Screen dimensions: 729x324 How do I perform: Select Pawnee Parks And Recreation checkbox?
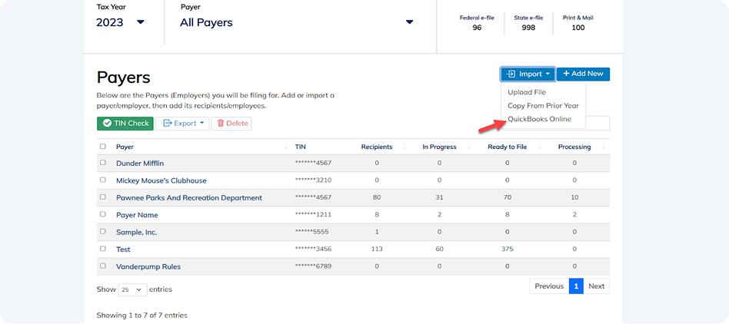[x=103, y=197]
